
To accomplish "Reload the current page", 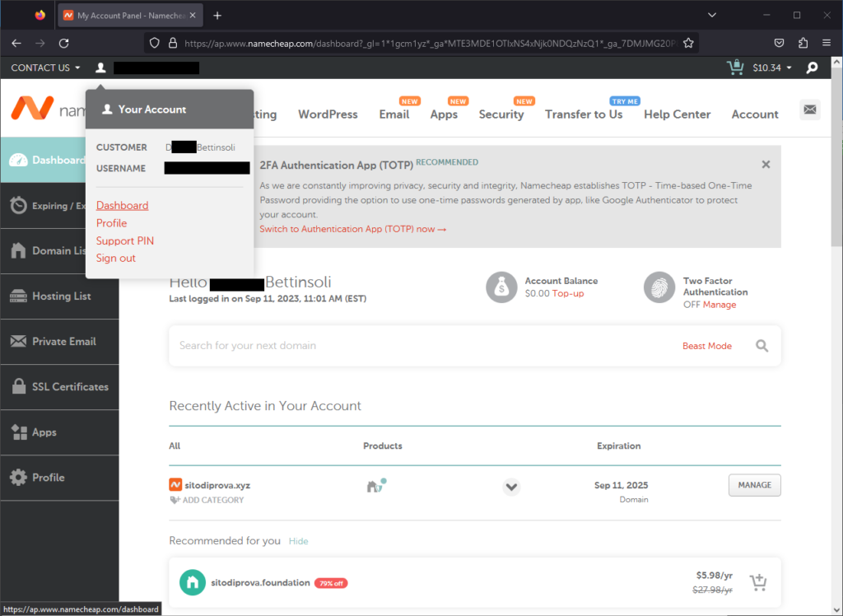I will (x=64, y=43).
